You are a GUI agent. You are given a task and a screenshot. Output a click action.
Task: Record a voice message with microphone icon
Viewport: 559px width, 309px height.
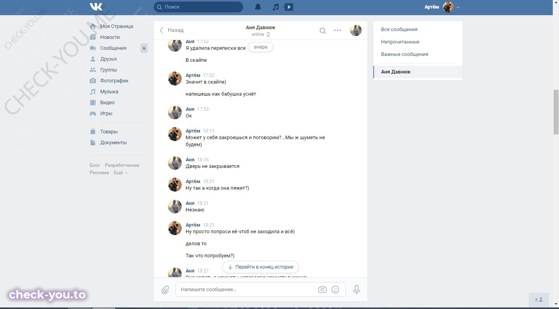point(356,290)
